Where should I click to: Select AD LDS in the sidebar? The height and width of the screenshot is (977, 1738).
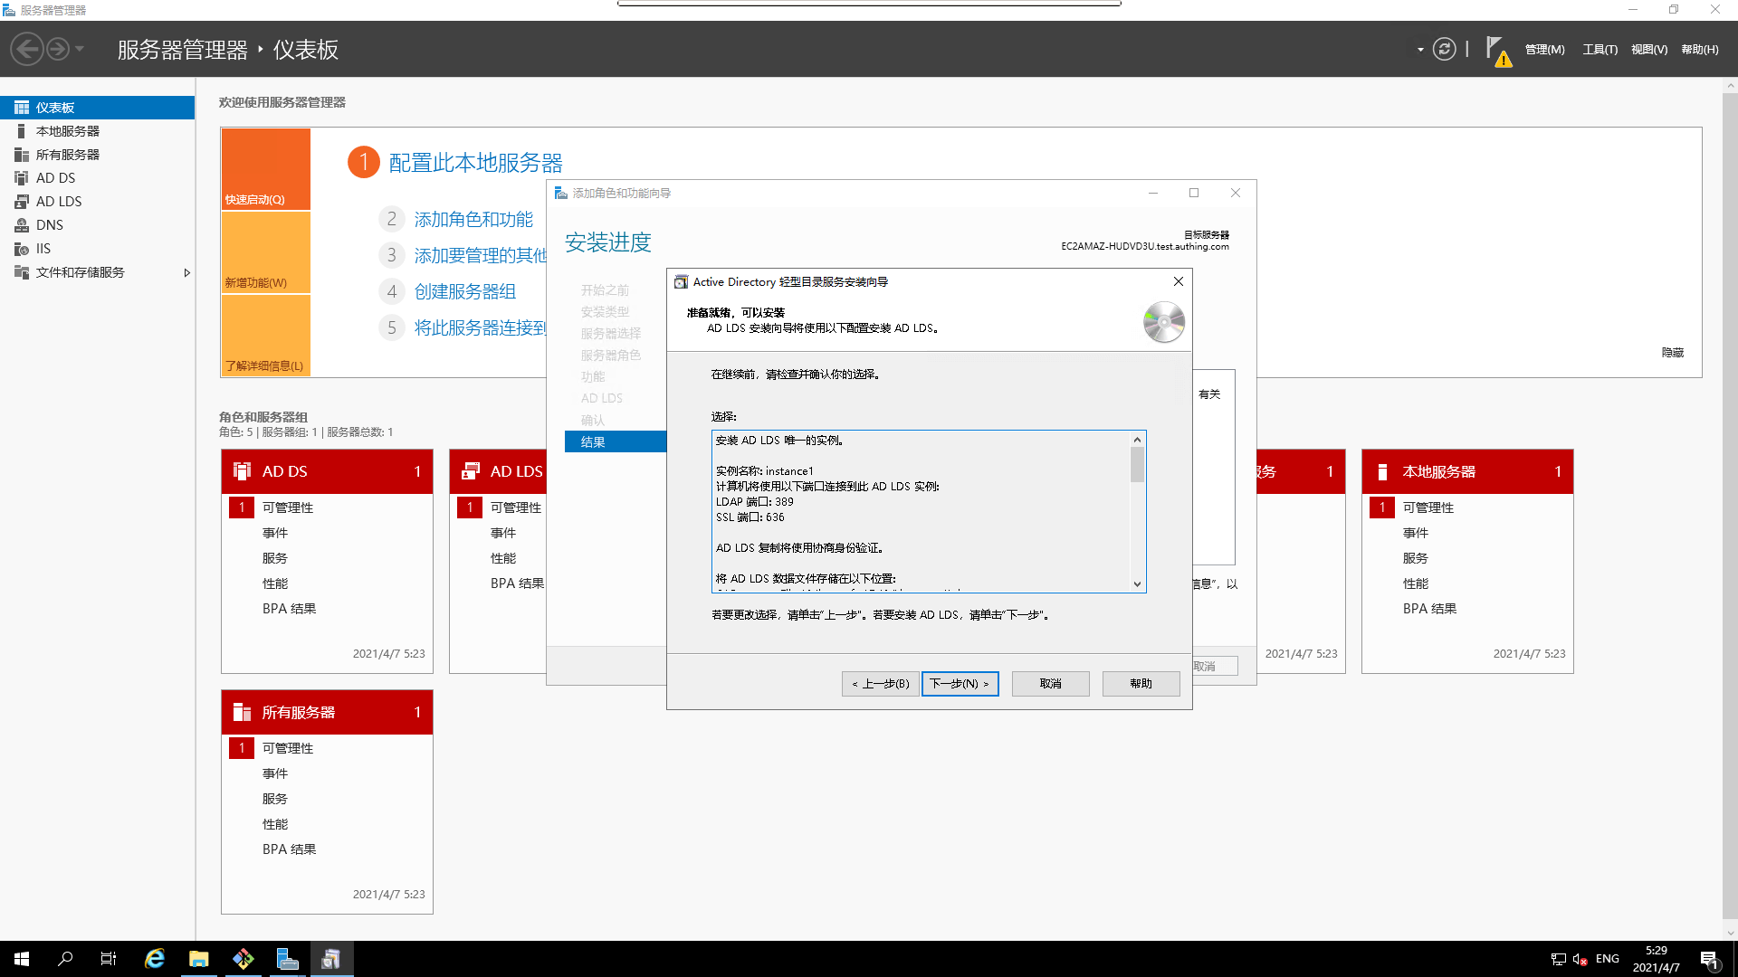[x=59, y=202]
